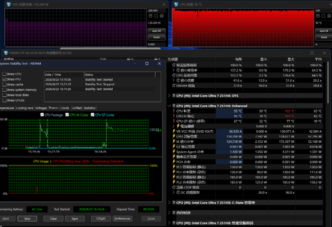Click lightning icon on System Agent power row
332x227 pixels.
pos(174,152)
